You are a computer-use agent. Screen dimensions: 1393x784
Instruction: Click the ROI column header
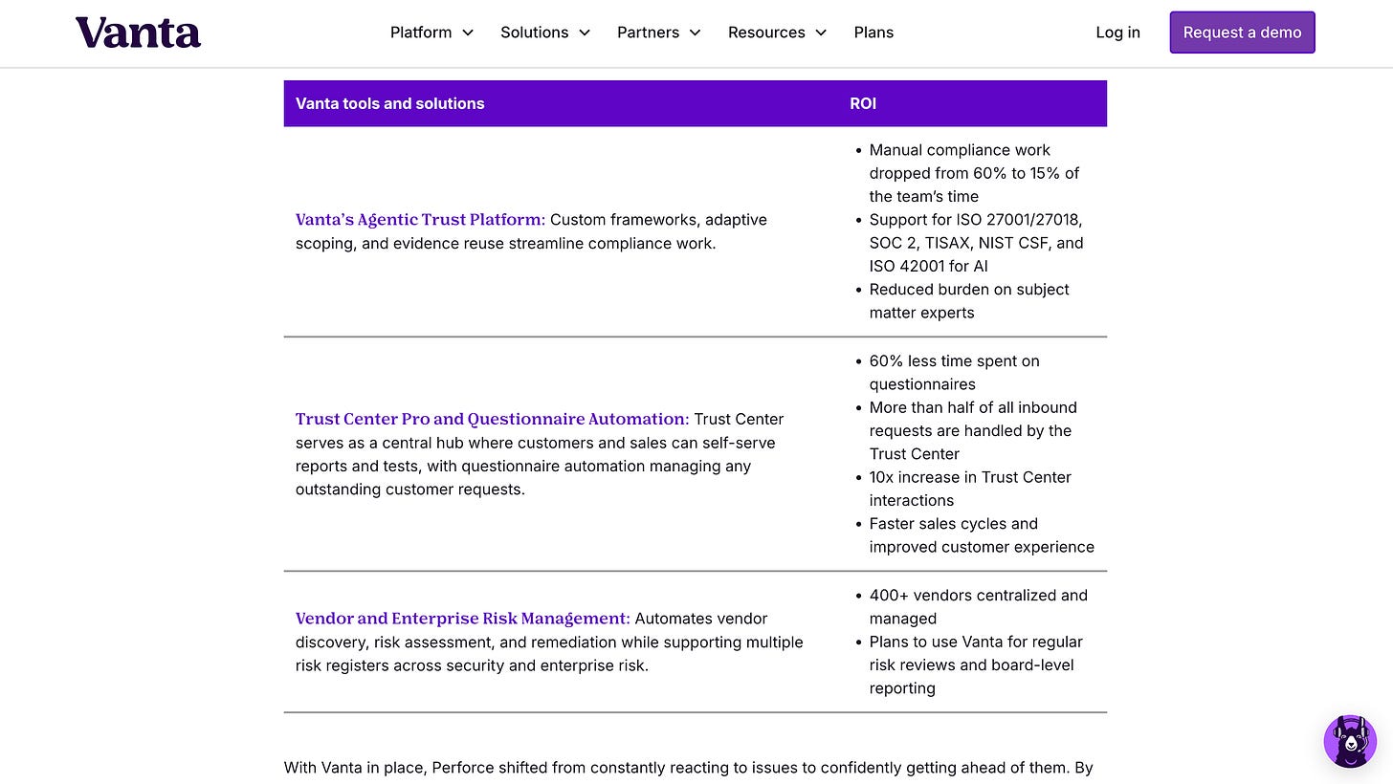863,103
